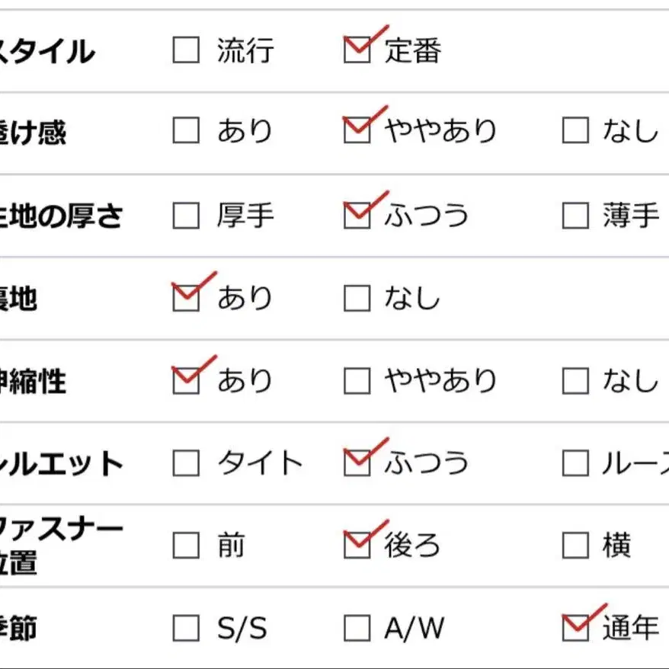The width and height of the screenshot is (669, 669).
Task: Untick ふつう in the 生地の厚さ row
Action: pos(357,216)
